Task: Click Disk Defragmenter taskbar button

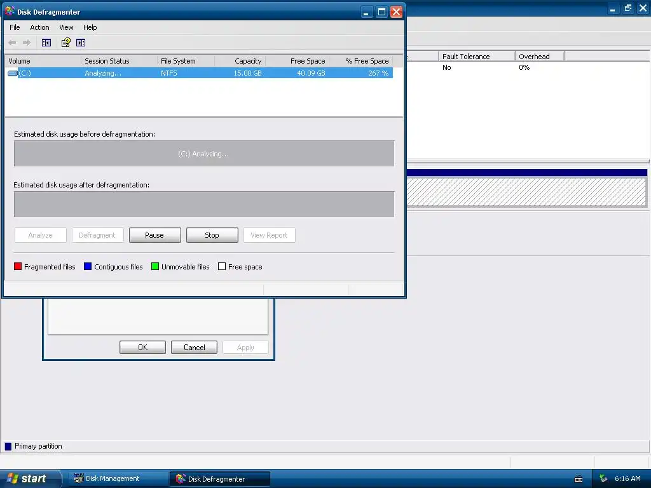Action: (x=220, y=479)
